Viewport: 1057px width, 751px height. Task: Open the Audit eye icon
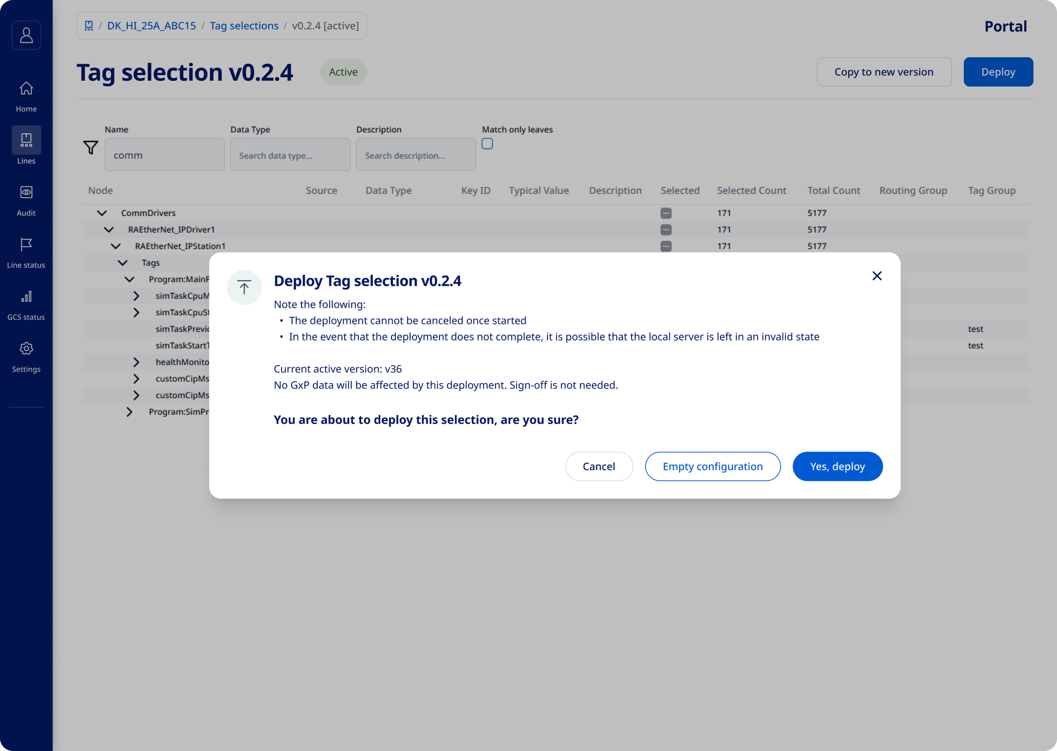[x=26, y=192]
